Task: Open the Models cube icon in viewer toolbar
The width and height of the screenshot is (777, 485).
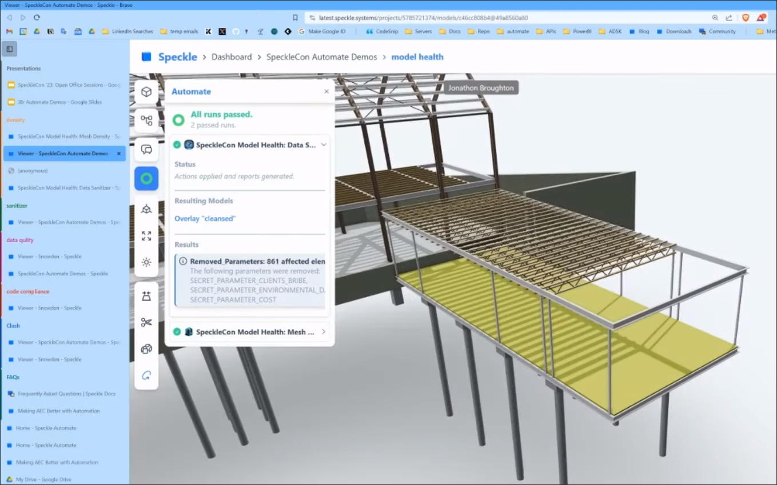Action: pos(146,92)
